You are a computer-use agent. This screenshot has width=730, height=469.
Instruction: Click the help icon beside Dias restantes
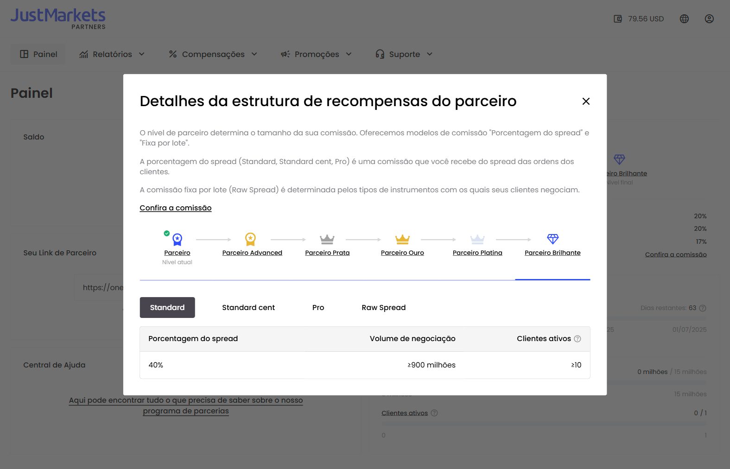[x=703, y=308]
